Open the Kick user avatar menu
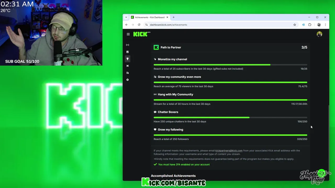335x188 pixels. pos(319,34)
